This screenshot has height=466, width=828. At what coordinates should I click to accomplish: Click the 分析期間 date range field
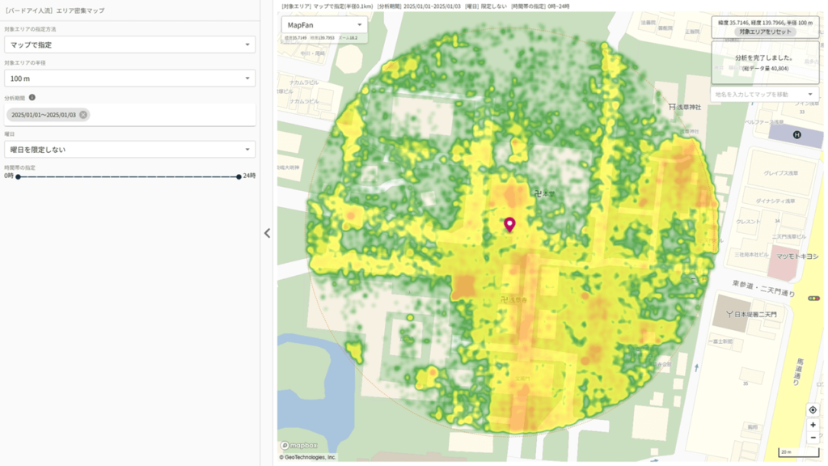click(162, 115)
